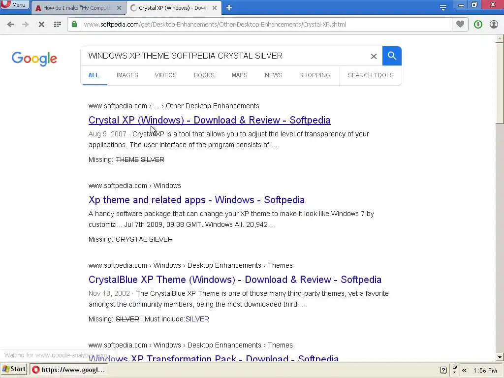The width and height of the screenshot is (504, 378).
Task: Go back with the back arrow
Action: coord(10,25)
